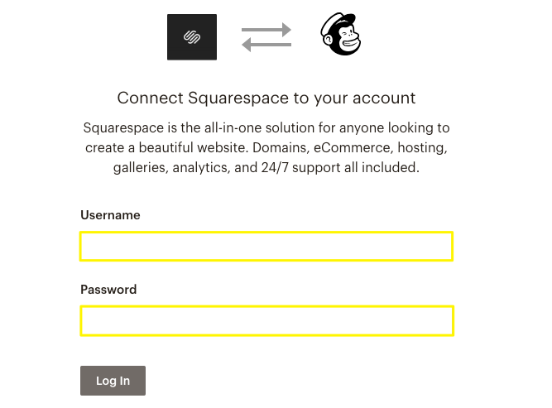Click the word "analytics" in the description
The image size is (552, 408).
[199, 168]
